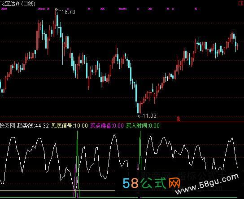Click the red $ marker on price axis

click(179, 119)
